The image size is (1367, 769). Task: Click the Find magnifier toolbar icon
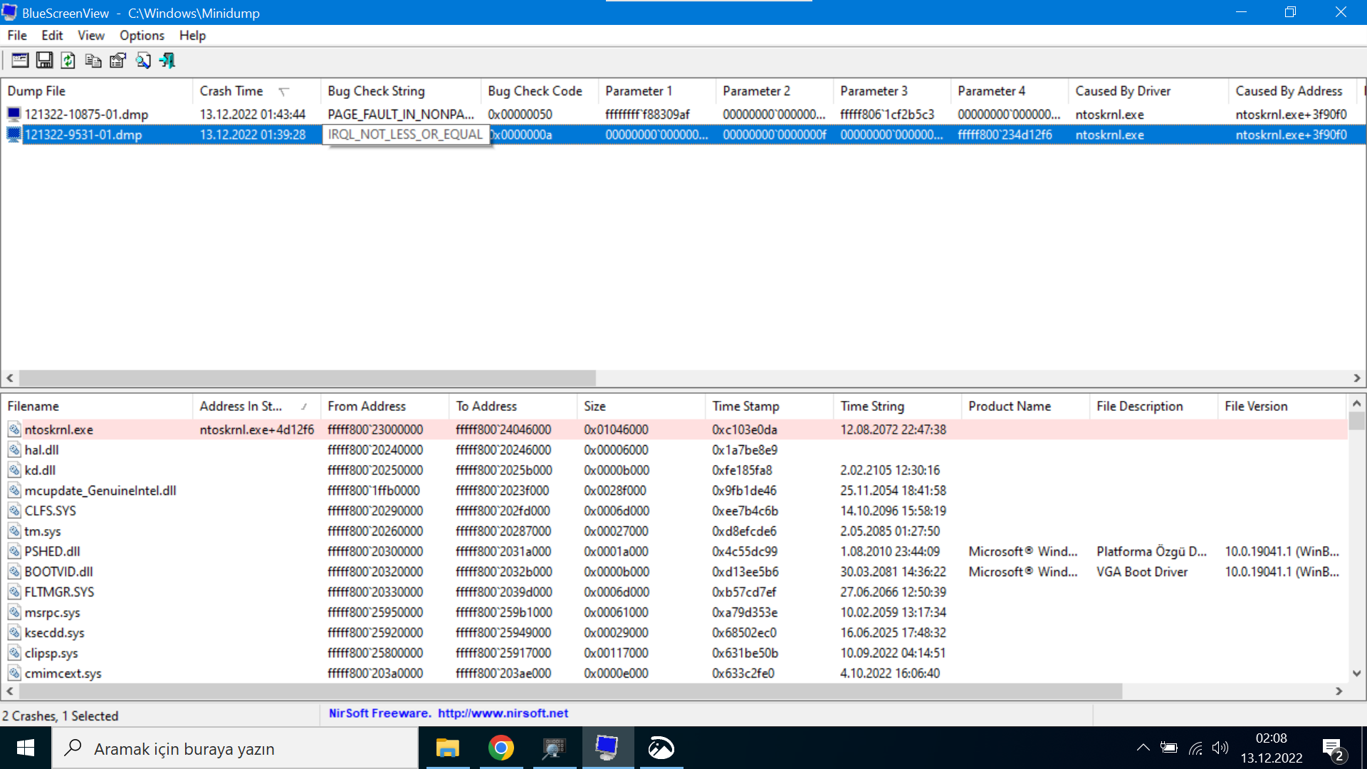tap(142, 61)
